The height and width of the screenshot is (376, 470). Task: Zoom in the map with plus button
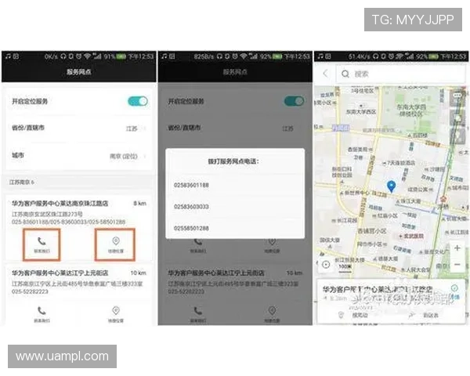click(457, 248)
